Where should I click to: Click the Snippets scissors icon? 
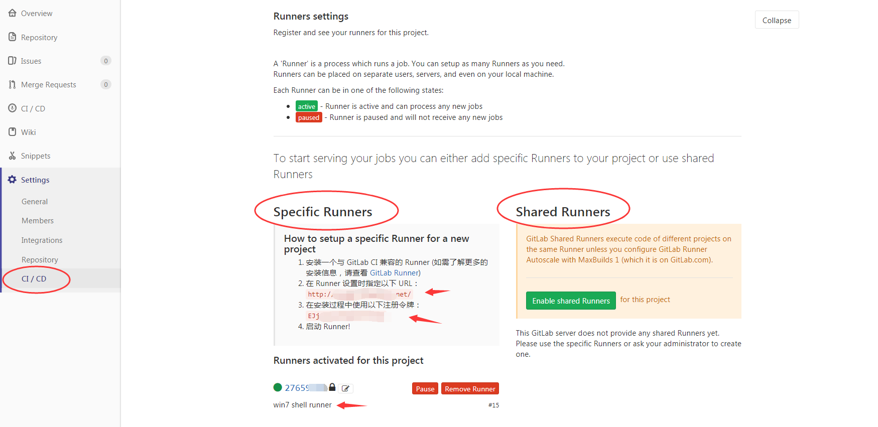coord(13,156)
